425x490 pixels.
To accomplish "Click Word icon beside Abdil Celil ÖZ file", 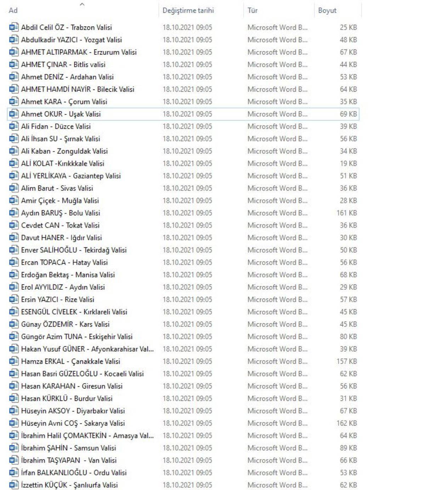I will click(x=14, y=27).
